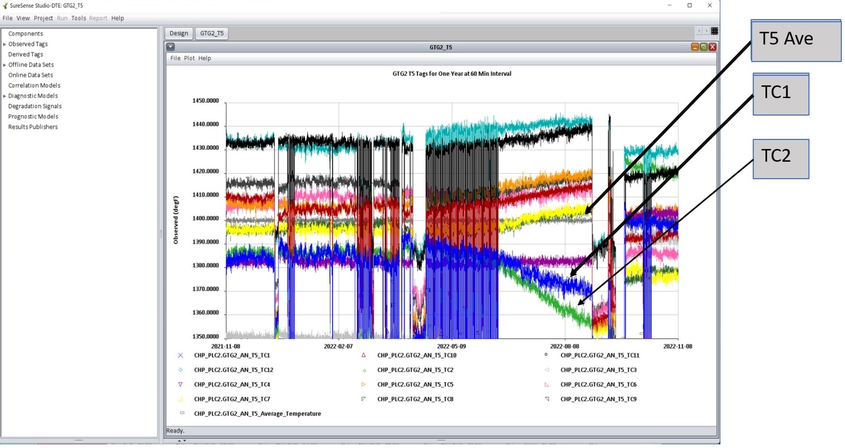Screen dimensions: 845x448
Task: Select Results Publishers in the sidebar
Action: pos(33,127)
